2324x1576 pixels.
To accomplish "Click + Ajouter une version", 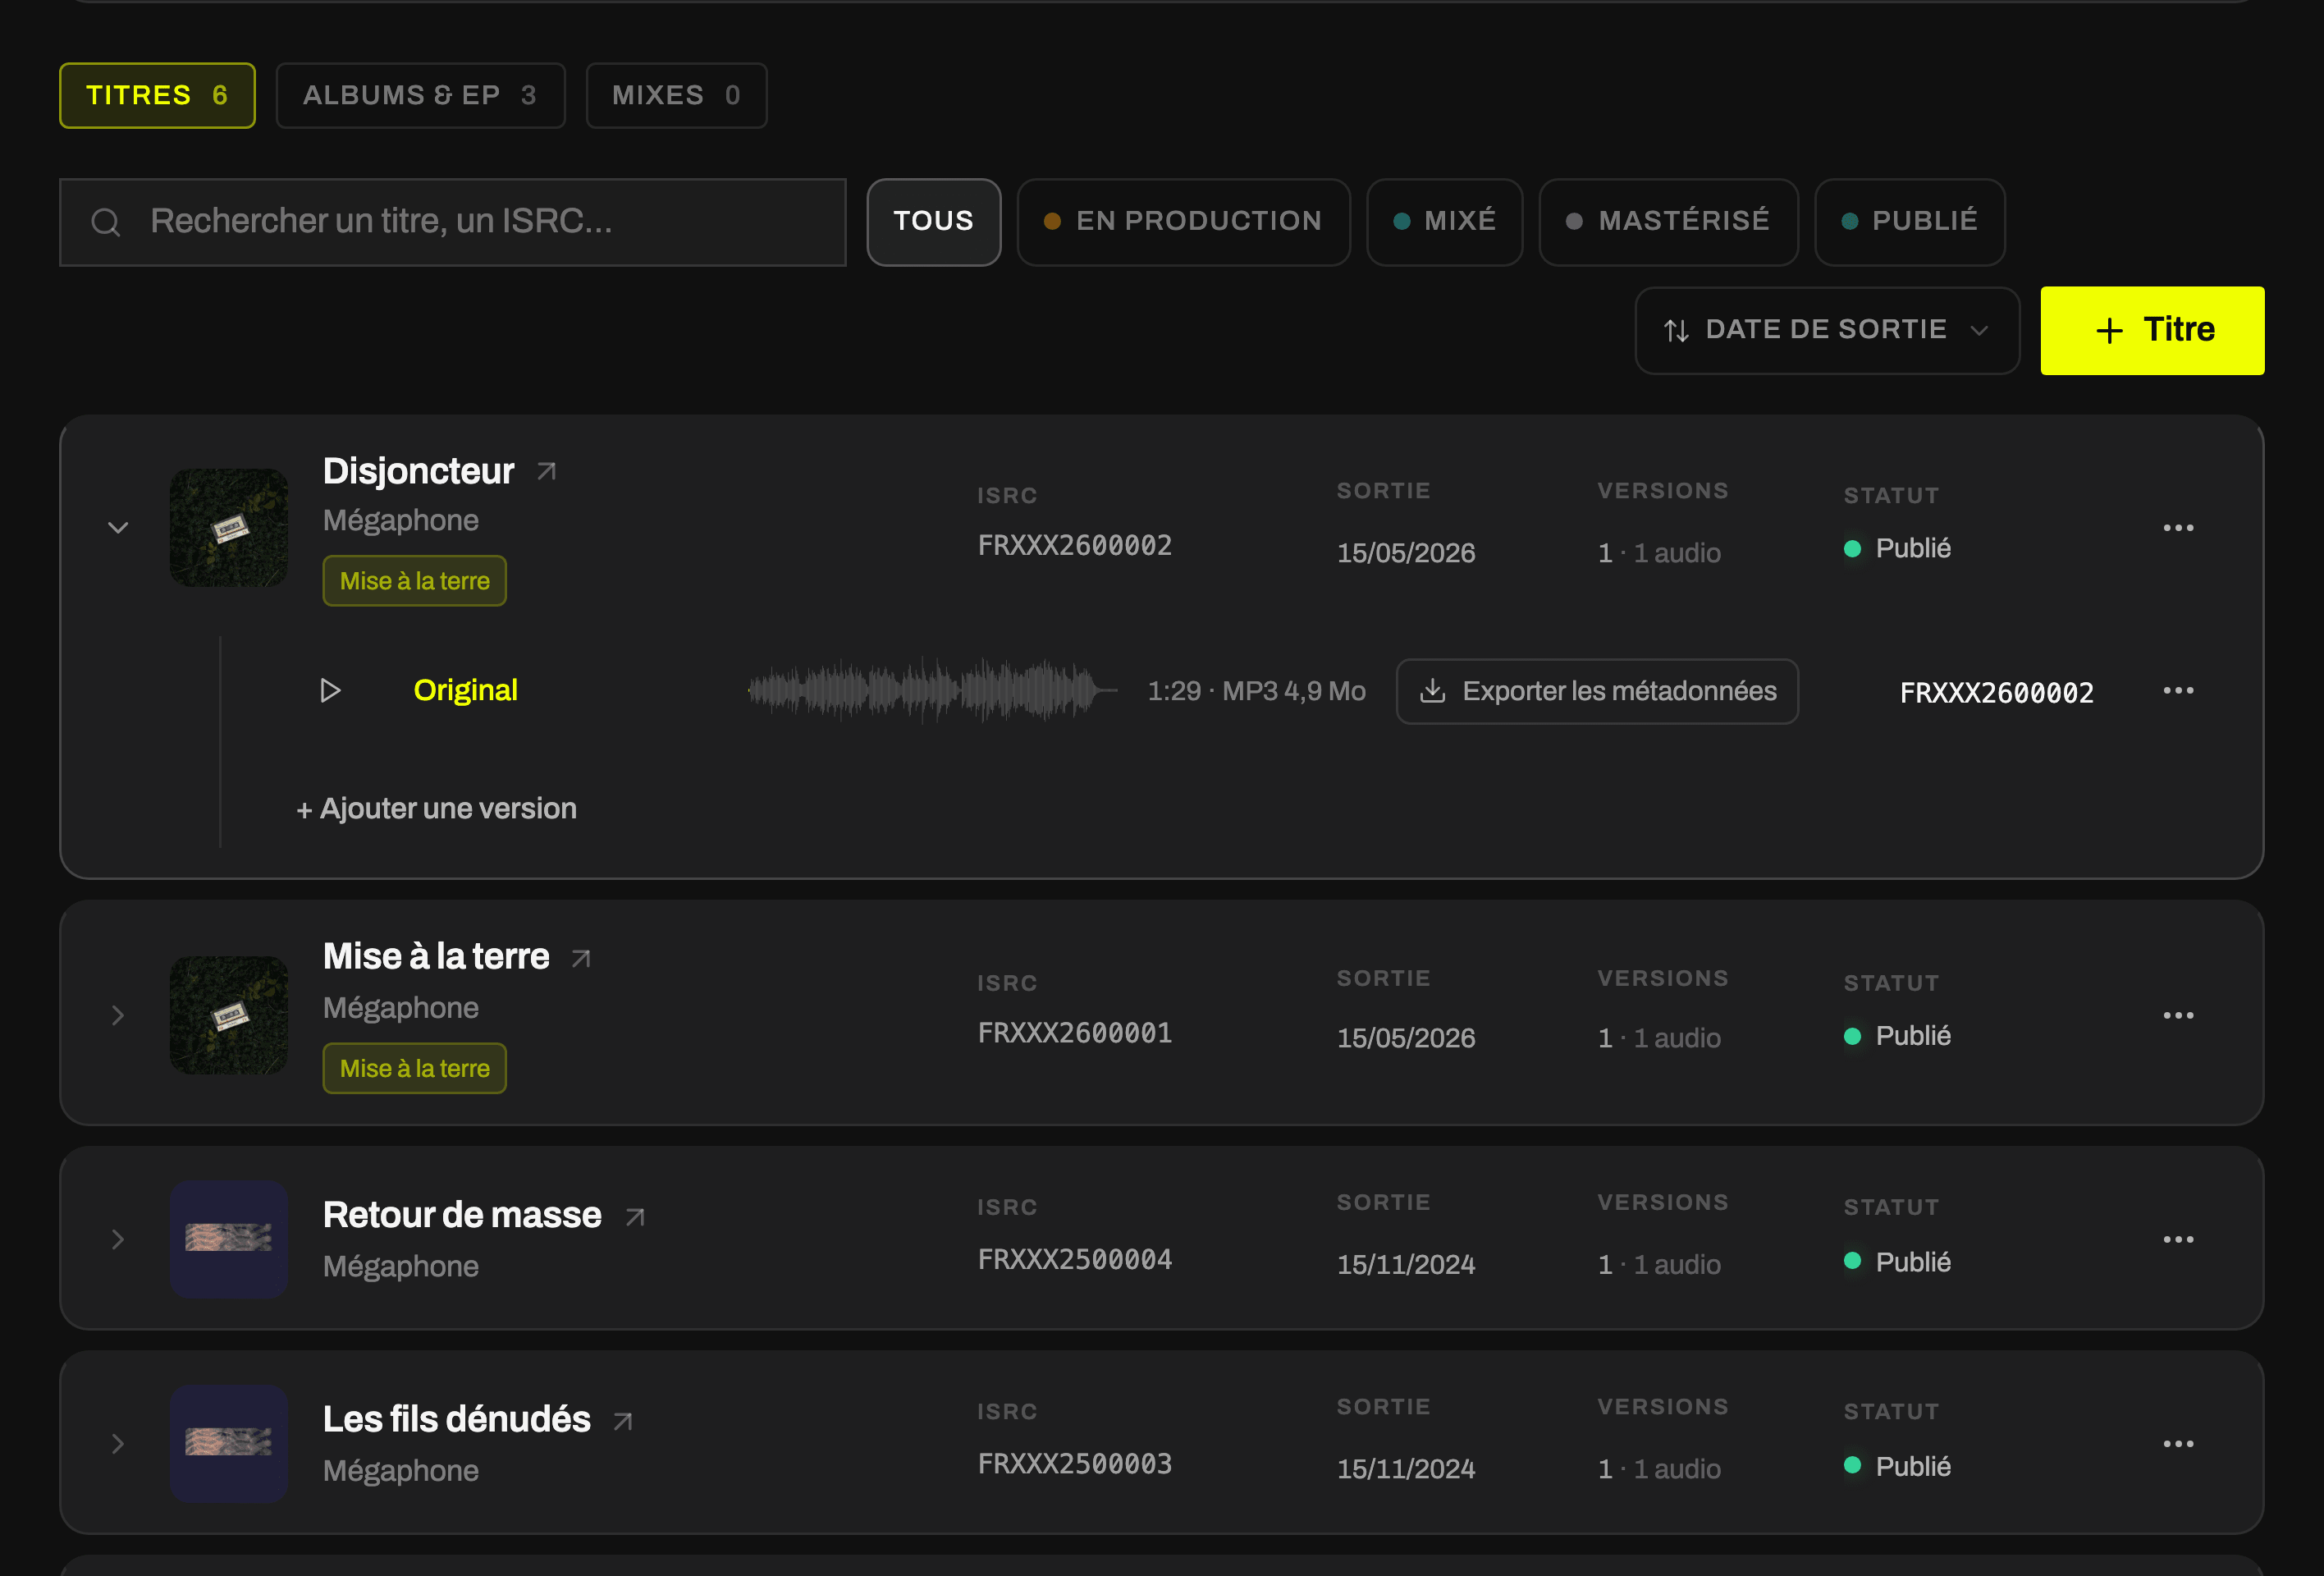I will click(x=436, y=809).
